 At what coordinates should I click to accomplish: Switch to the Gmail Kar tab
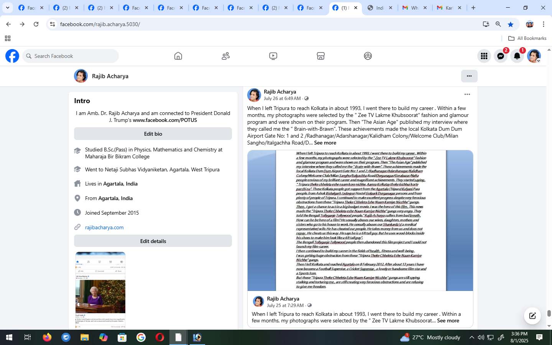click(449, 8)
